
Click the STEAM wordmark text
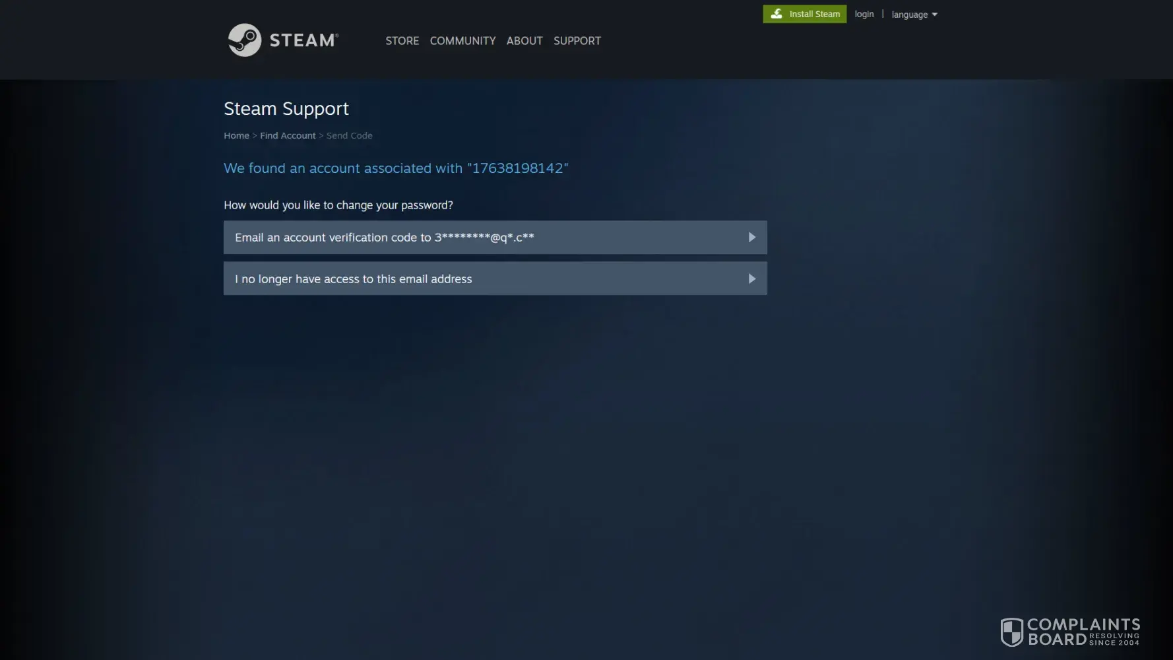[x=303, y=40]
